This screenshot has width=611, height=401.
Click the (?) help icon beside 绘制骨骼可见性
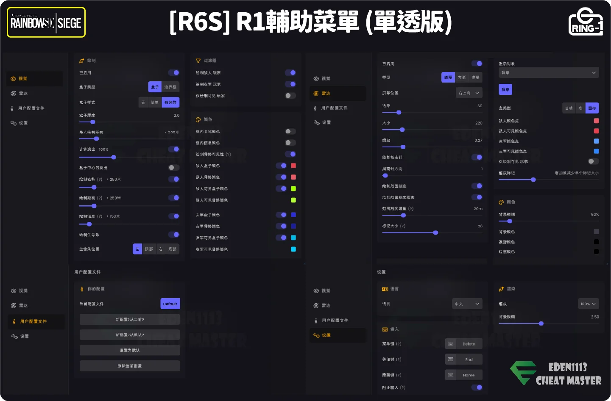(x=228, y=155)
